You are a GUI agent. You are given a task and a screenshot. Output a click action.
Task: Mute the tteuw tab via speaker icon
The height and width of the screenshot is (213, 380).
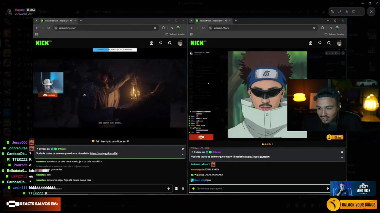coord(226,21)
